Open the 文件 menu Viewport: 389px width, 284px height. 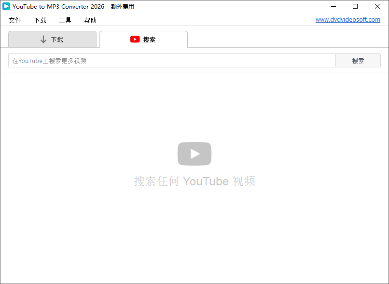[x=15, y=20]
